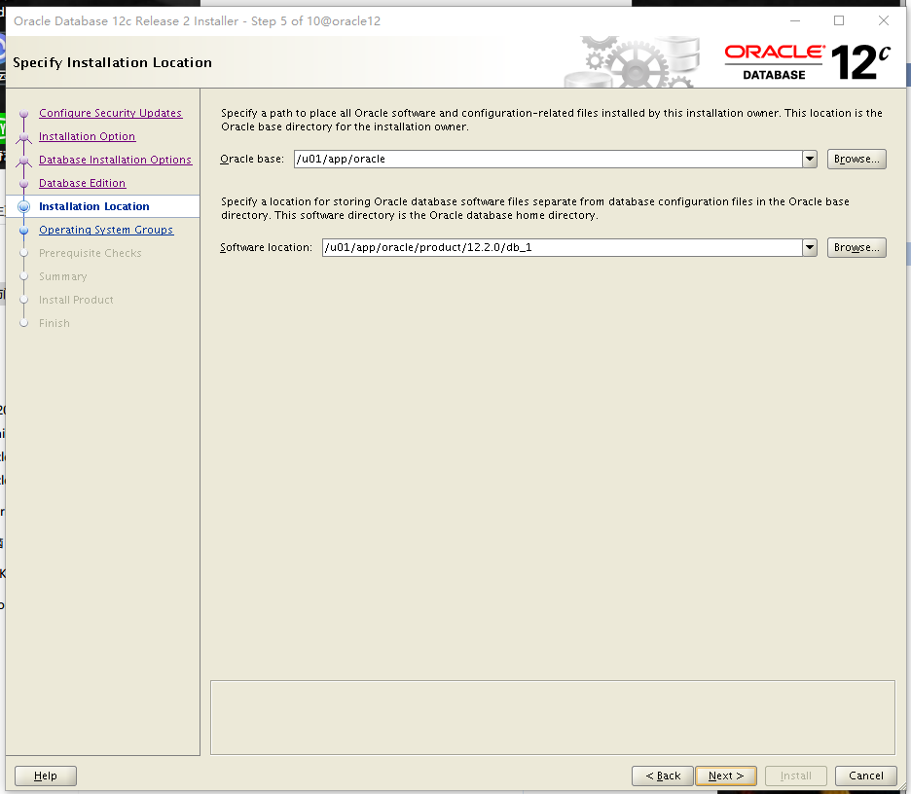911x794 pixels.
Task: Click the Software location field label
Action: tap(266, 247)
